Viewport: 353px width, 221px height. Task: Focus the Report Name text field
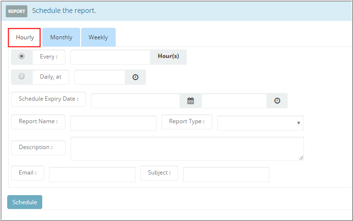point(113,123)
